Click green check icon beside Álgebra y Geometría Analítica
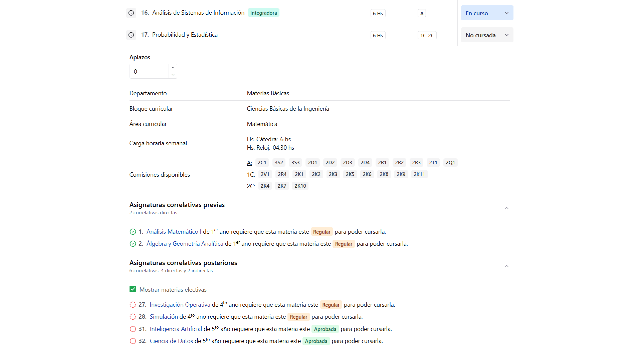This screenshot has width=641, height=361. 133,244
